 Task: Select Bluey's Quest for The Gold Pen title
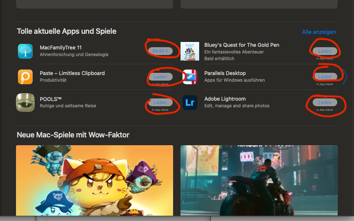(x=242, y=45)
